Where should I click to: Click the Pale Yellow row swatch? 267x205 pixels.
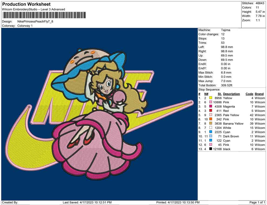(211, 115)
